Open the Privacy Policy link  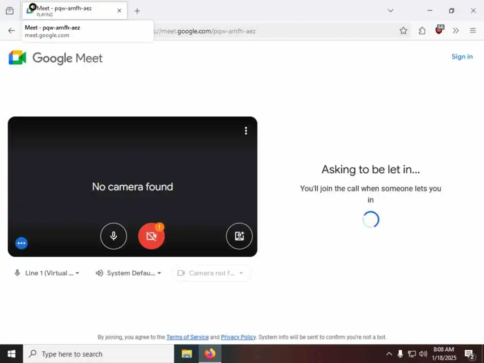pos(238,337)
